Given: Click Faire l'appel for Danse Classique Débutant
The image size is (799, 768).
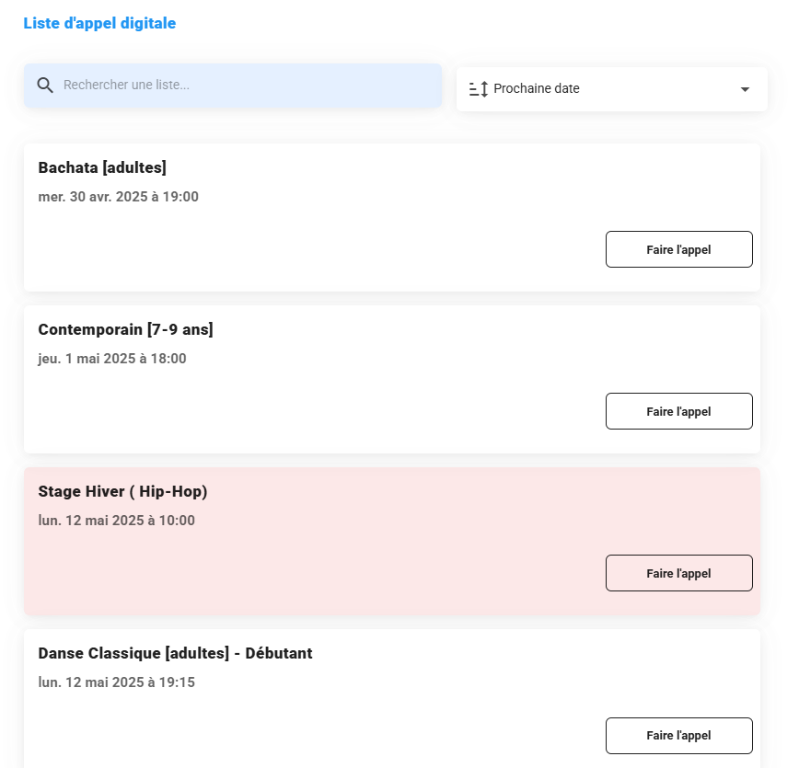Looking at the screenshot, I should coord(678,736).
